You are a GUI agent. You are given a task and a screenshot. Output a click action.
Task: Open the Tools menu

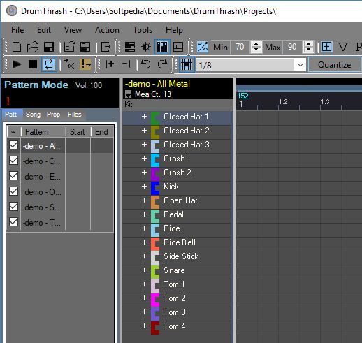point(143,30)
